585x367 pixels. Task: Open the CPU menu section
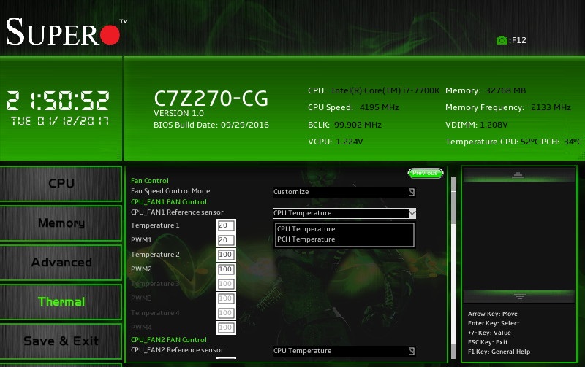coord(61,184)
